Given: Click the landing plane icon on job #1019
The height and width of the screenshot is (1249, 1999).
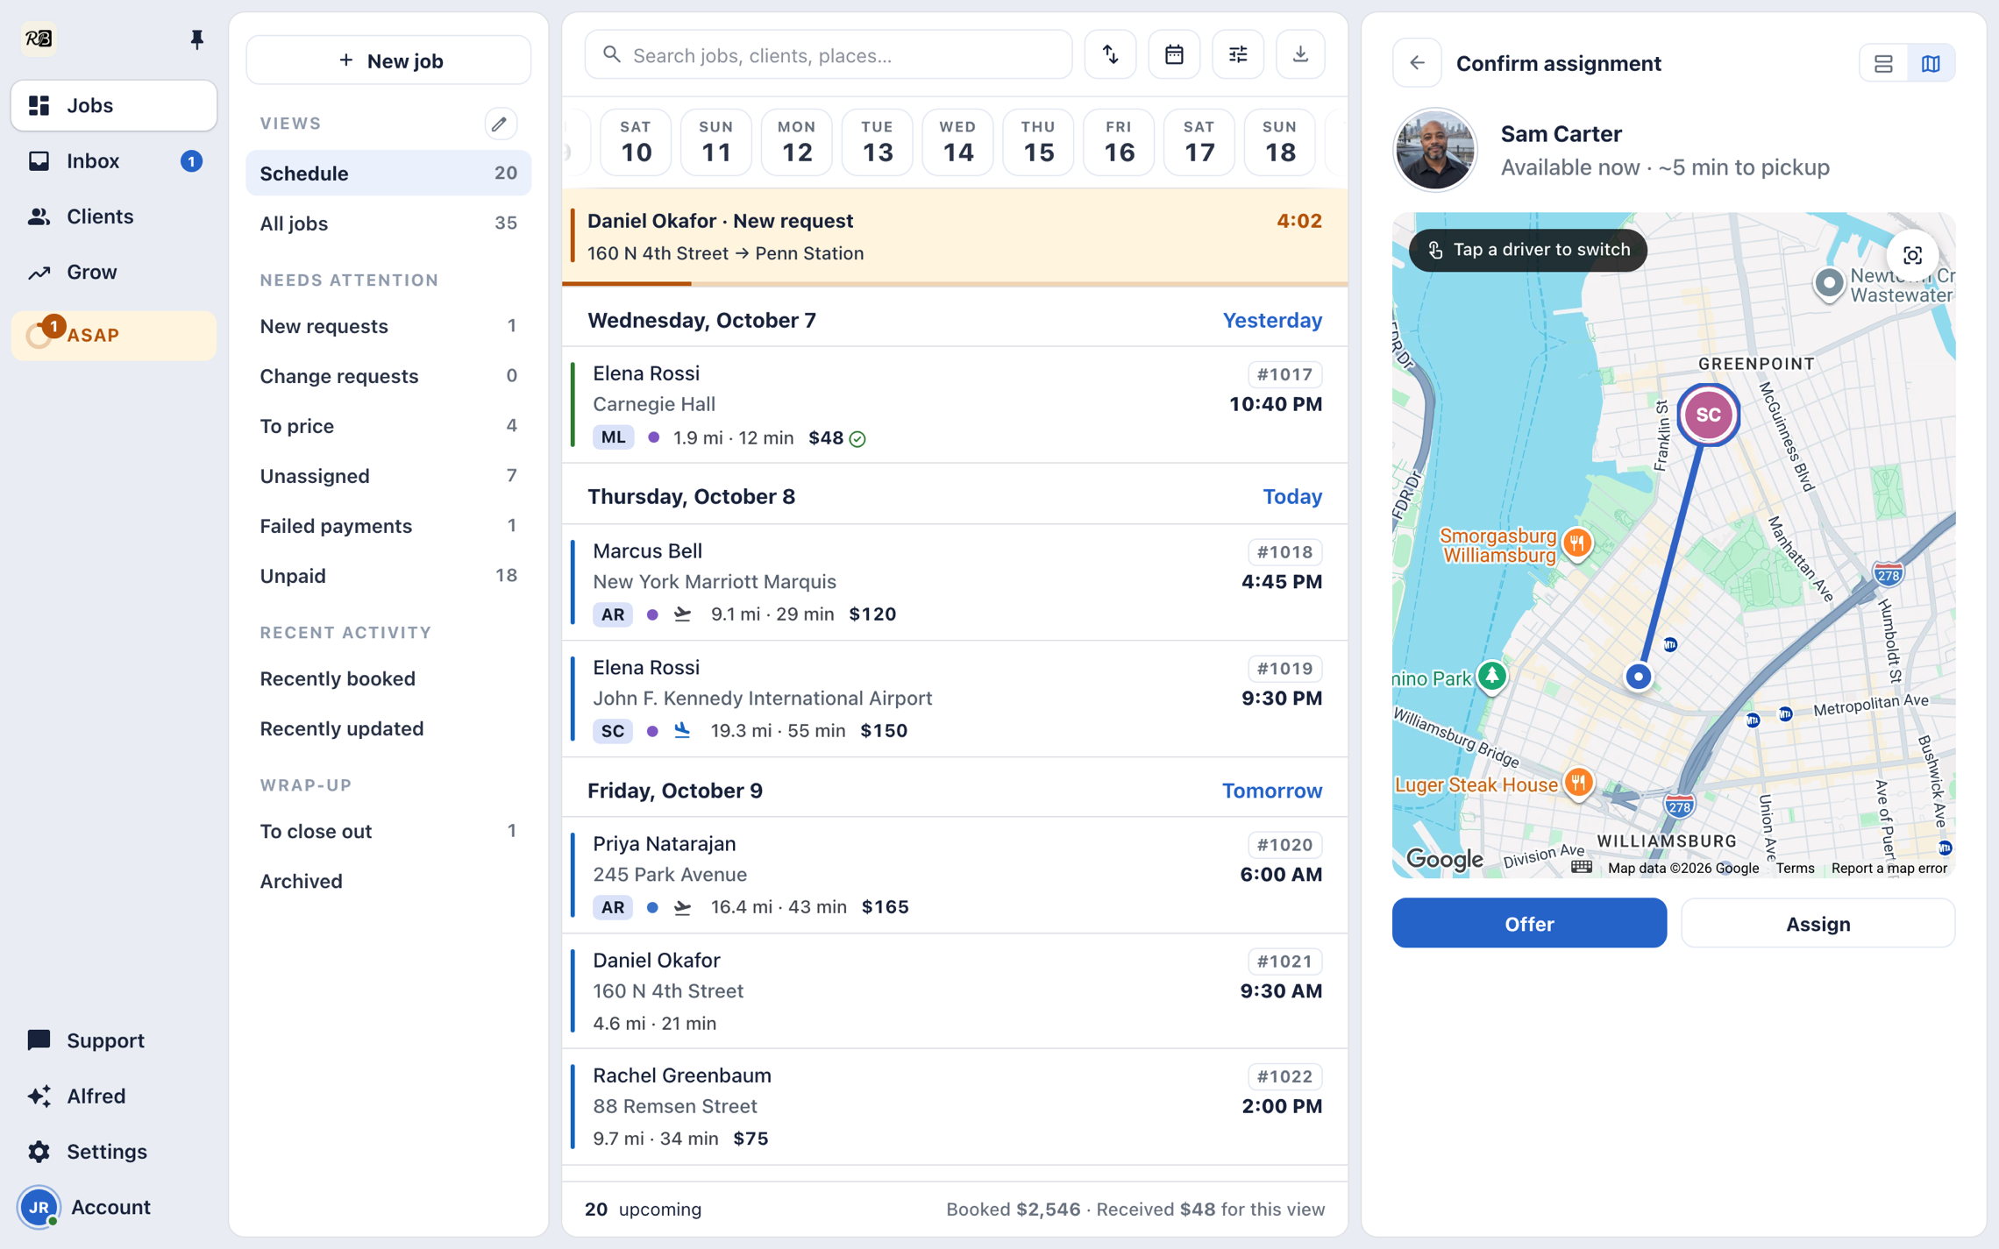Looking at the screenshot, I should click(x=682, y=730).
